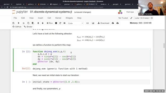This screenshot has width=166, height=93.
Task: Run the selected cell
Action: [50, 23]
